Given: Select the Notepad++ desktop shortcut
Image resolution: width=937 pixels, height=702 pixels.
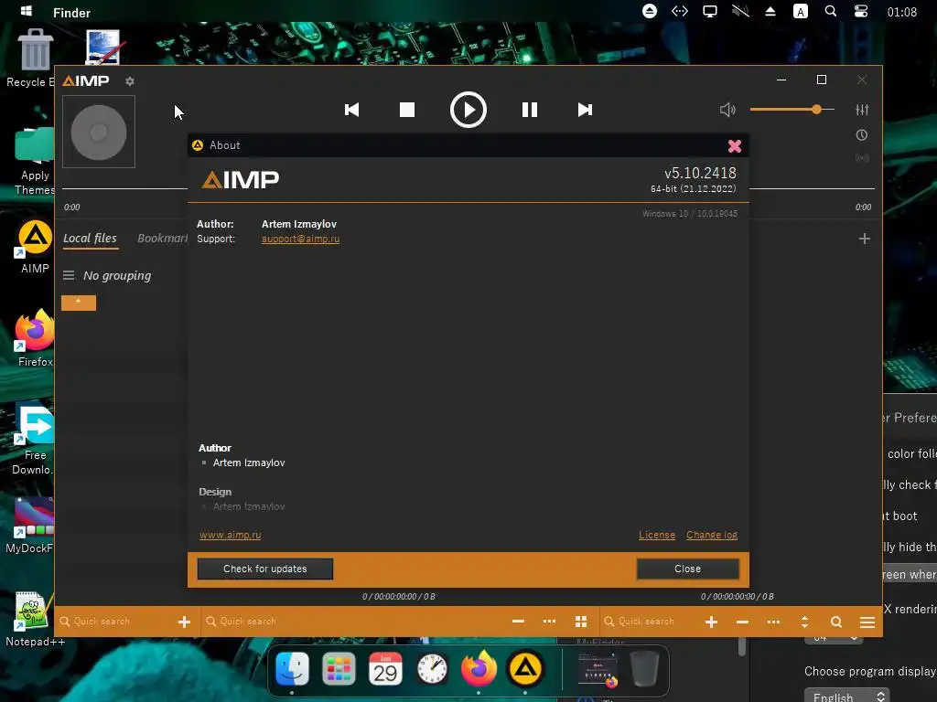Looking at the screenshot, I should point(34,620).
